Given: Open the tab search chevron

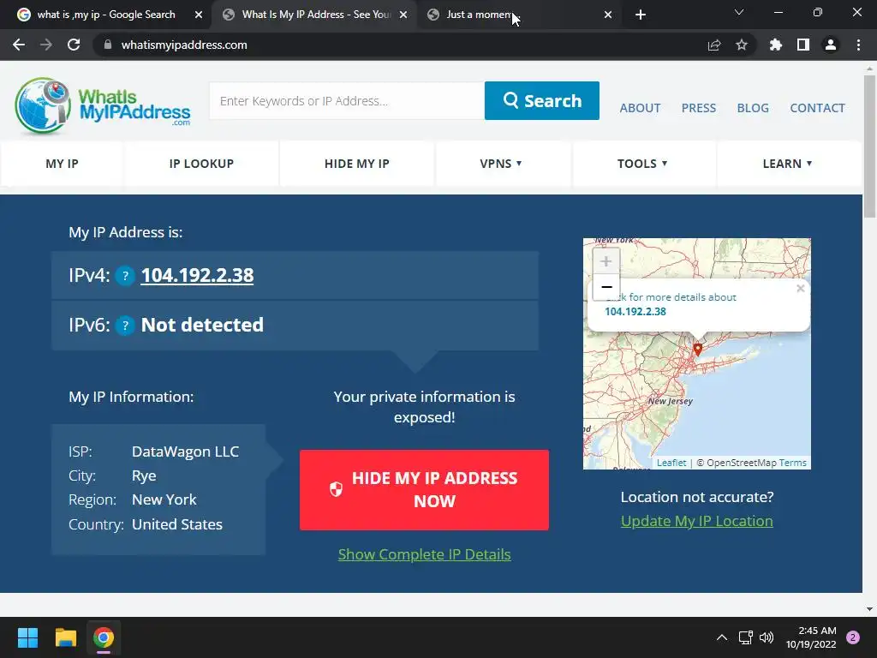Looking at the screenshot, I should point(739,12).
